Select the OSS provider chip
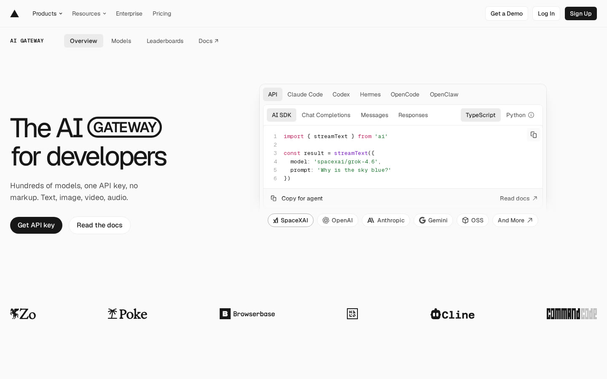This screenshot has width=607, height=379. 473,220
